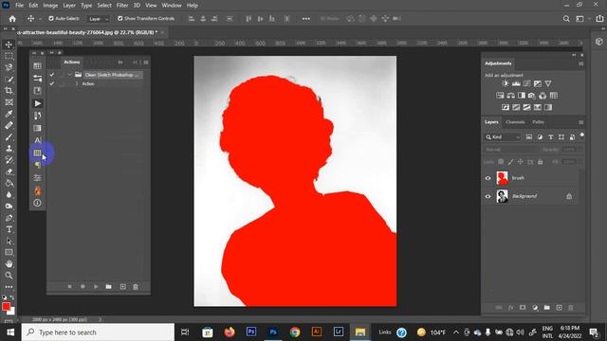The height and width of the screenshot is (341, 607).
Task: Select the Paint Bucket tool
Action: pos(9,183)
